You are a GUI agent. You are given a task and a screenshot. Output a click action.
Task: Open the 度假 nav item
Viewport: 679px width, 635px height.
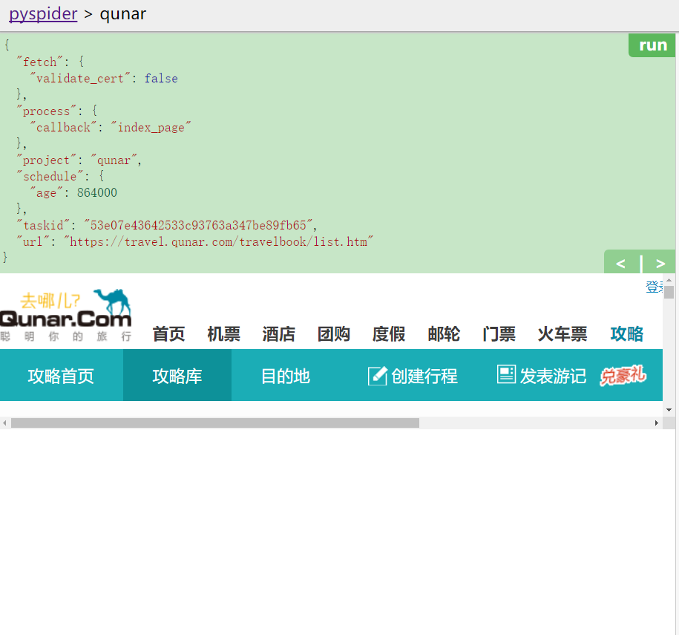pyautogui.click(x=388, y=334)
